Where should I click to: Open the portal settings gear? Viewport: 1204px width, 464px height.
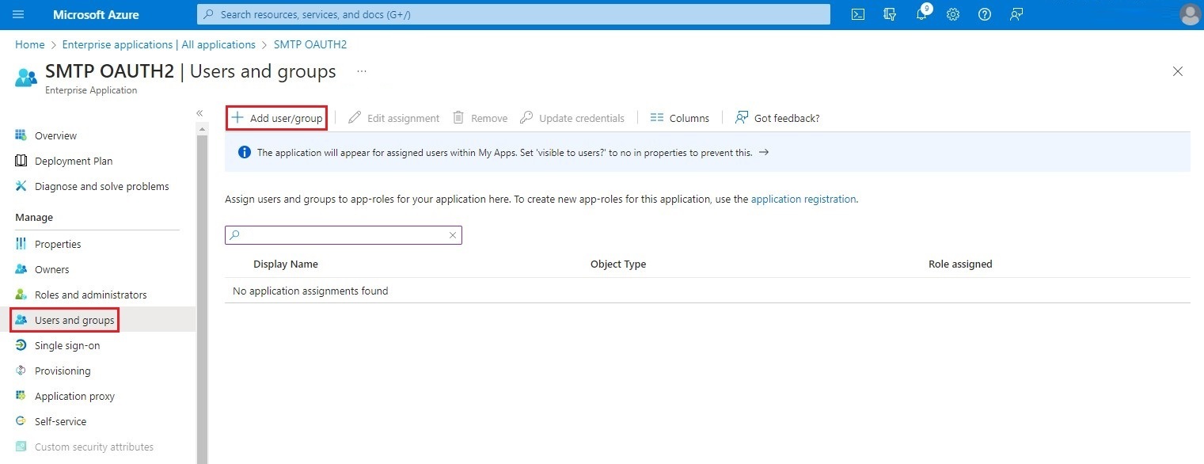[952, 14]
